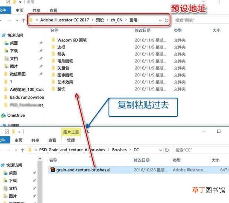Expand chevron after zh_CN breadcrumb

126,20
